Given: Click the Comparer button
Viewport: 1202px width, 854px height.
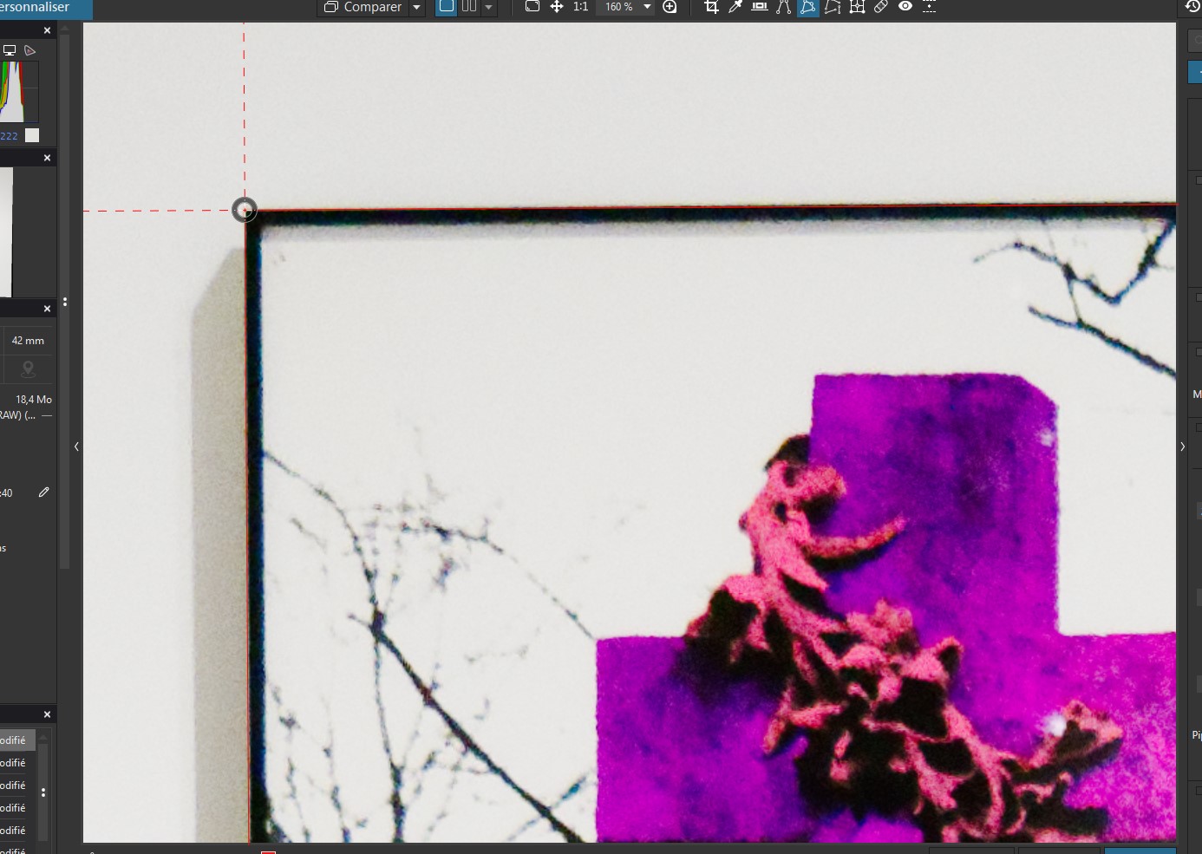Looking at the screenshot, I should pos(363,7).
